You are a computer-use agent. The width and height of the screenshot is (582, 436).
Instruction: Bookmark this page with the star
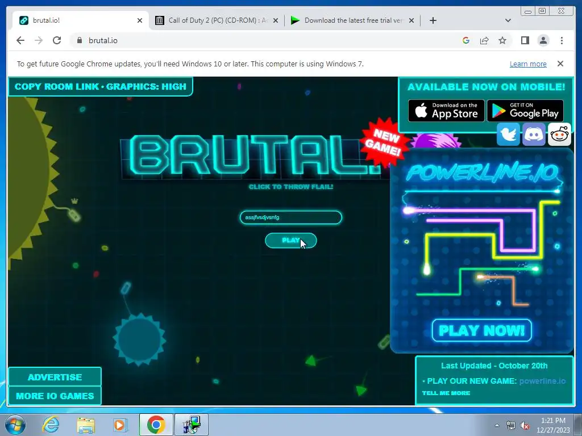(x=502, y=40)
